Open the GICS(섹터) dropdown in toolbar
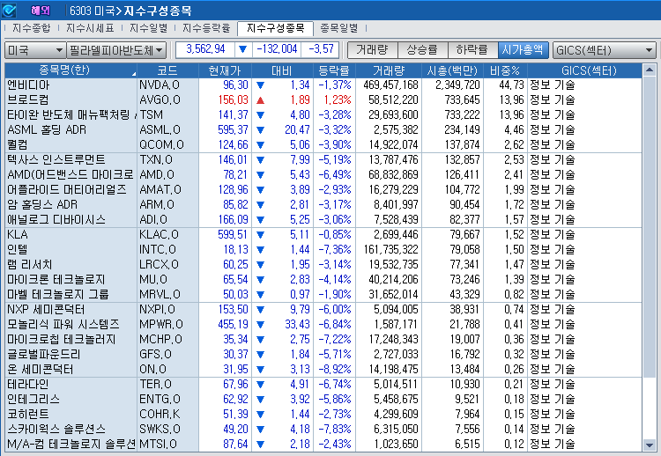The height and width of the screenshot is (456, 661). 604,50
